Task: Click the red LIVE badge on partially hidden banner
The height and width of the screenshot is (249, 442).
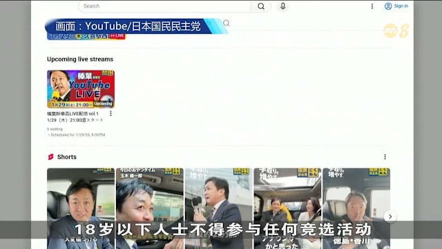Action: 117,36
